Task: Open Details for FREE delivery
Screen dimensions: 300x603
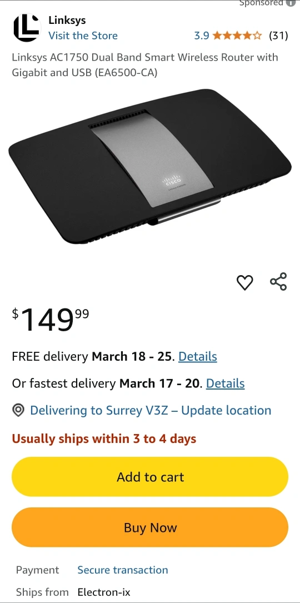Action: 198,356
